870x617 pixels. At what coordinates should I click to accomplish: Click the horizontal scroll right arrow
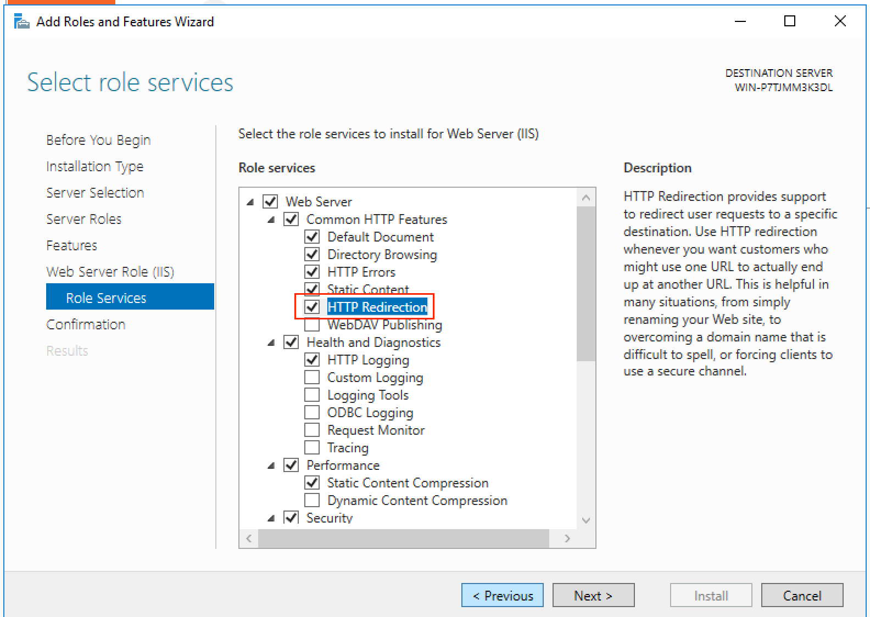click(567, 539)
